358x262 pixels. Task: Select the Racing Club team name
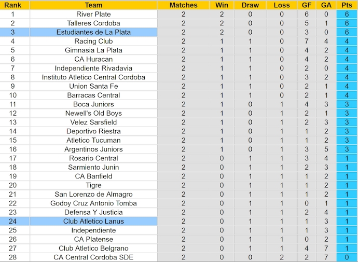coord(93,41)
